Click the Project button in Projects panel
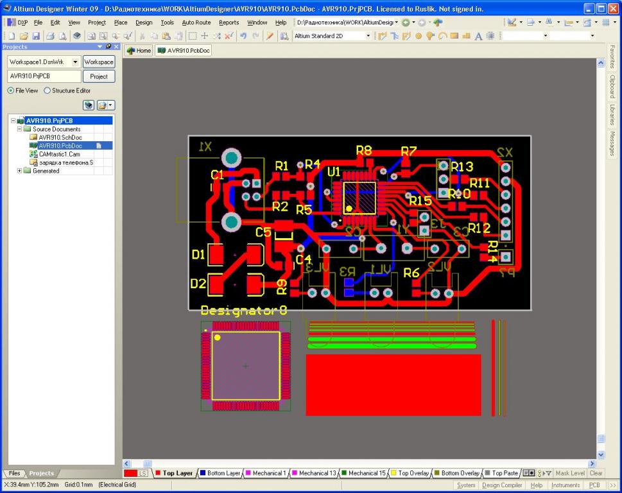Viewport: 622px width, 493px height. pyautogui.click(x=98, y=76)
